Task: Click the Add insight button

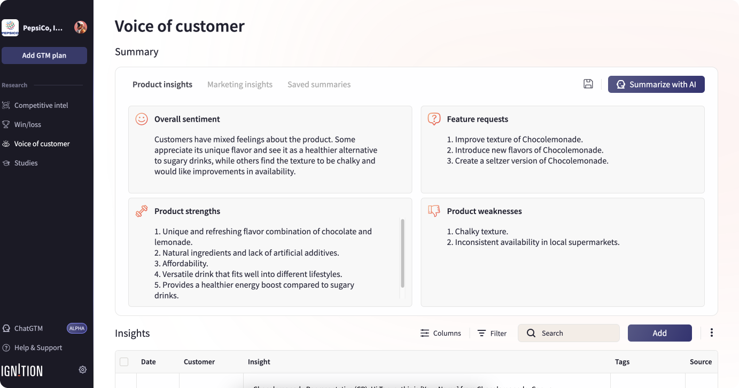Action: point(659,333)
